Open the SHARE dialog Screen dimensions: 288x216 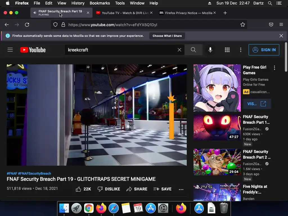[137, 189]
